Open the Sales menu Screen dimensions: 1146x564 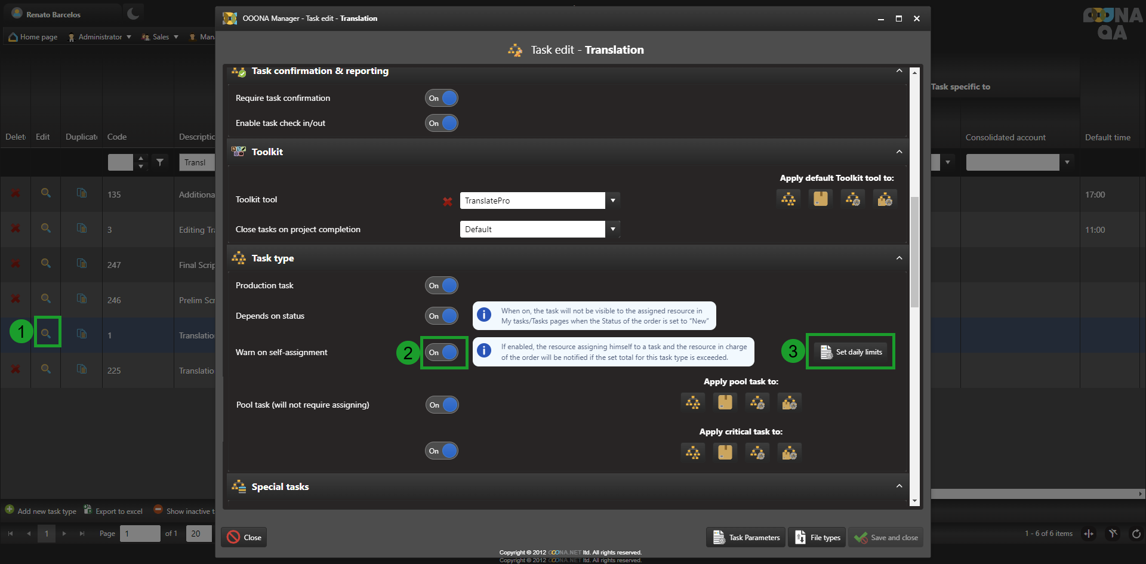pos(161,37)
